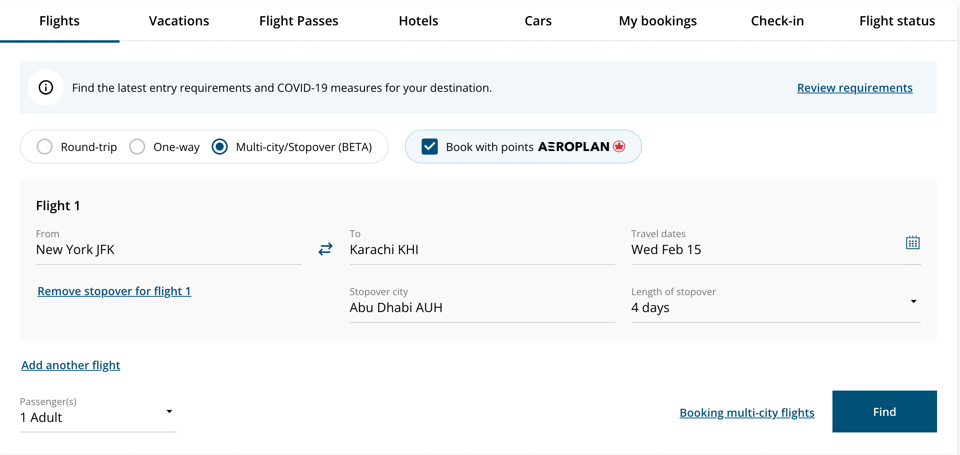
Task: Click the info circle icon
Action: 46,87
